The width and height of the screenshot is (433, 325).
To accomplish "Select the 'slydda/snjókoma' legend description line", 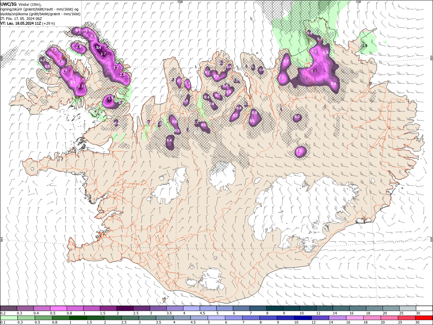I will click(41, 14).
